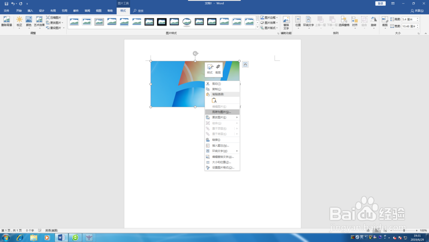The width and height of the screenshot is (429, 242).
Task: Open the 文件 file tab
Action: click(6, 11)
